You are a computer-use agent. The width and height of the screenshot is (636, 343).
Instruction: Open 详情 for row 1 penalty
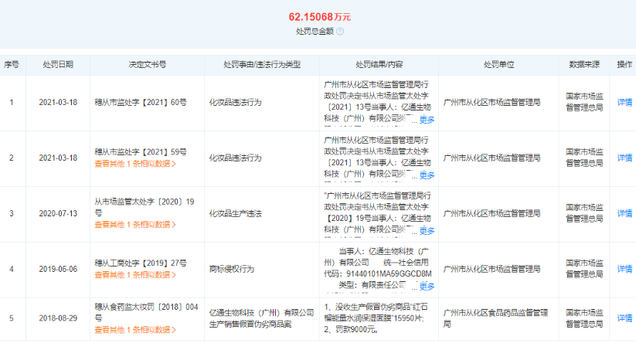pos(624,102)
